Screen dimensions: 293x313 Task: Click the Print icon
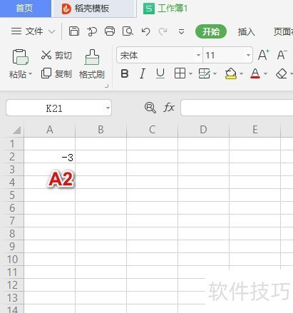coord(110,31)
